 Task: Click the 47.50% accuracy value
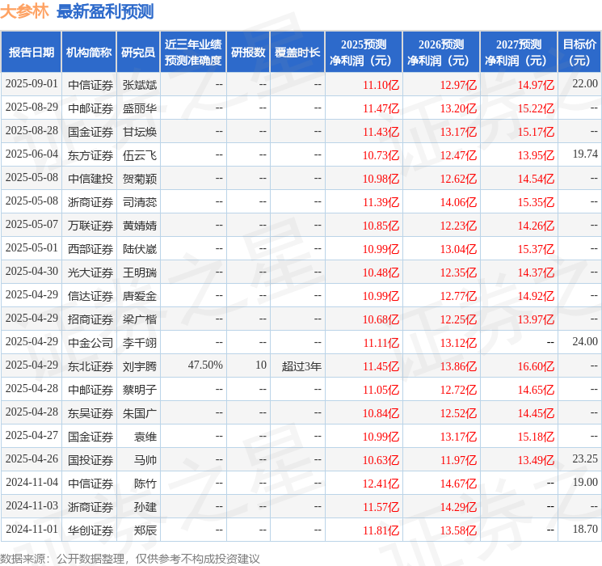(205, 365)
